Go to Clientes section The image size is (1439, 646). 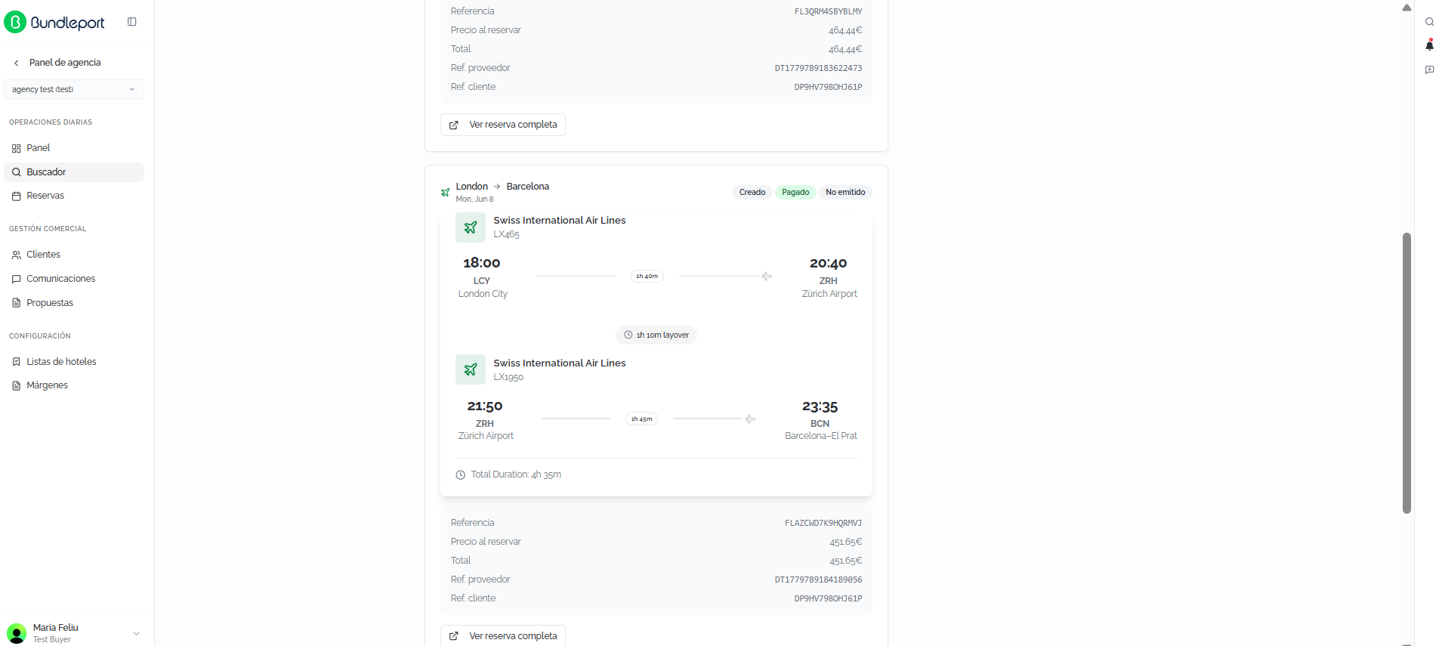tap(74, 255)
